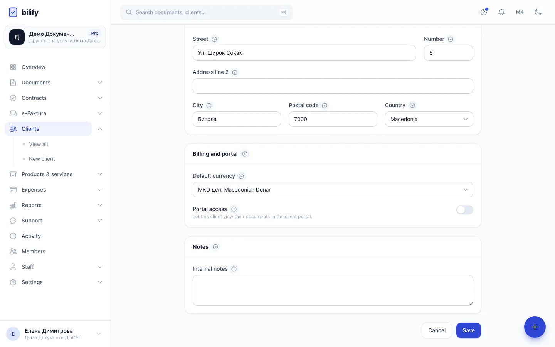Open the Country dropdown
This screenshot has height=347, width=555.
[x=429, y=119]
